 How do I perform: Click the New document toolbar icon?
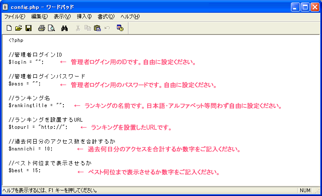click(9, 28)
